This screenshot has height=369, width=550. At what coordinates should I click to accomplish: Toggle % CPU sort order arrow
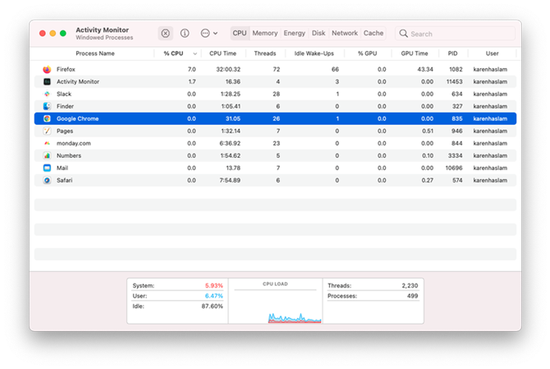pyautogui.click(x=195, y=53)
